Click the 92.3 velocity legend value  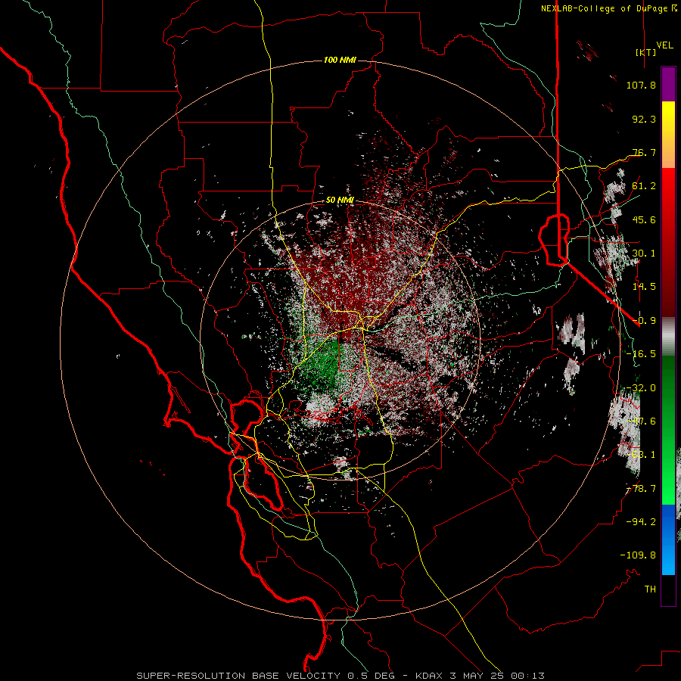pyautogui.click(x=644, y=119)
